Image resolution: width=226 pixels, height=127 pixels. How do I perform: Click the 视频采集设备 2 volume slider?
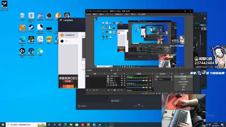[x=136, y=87]
